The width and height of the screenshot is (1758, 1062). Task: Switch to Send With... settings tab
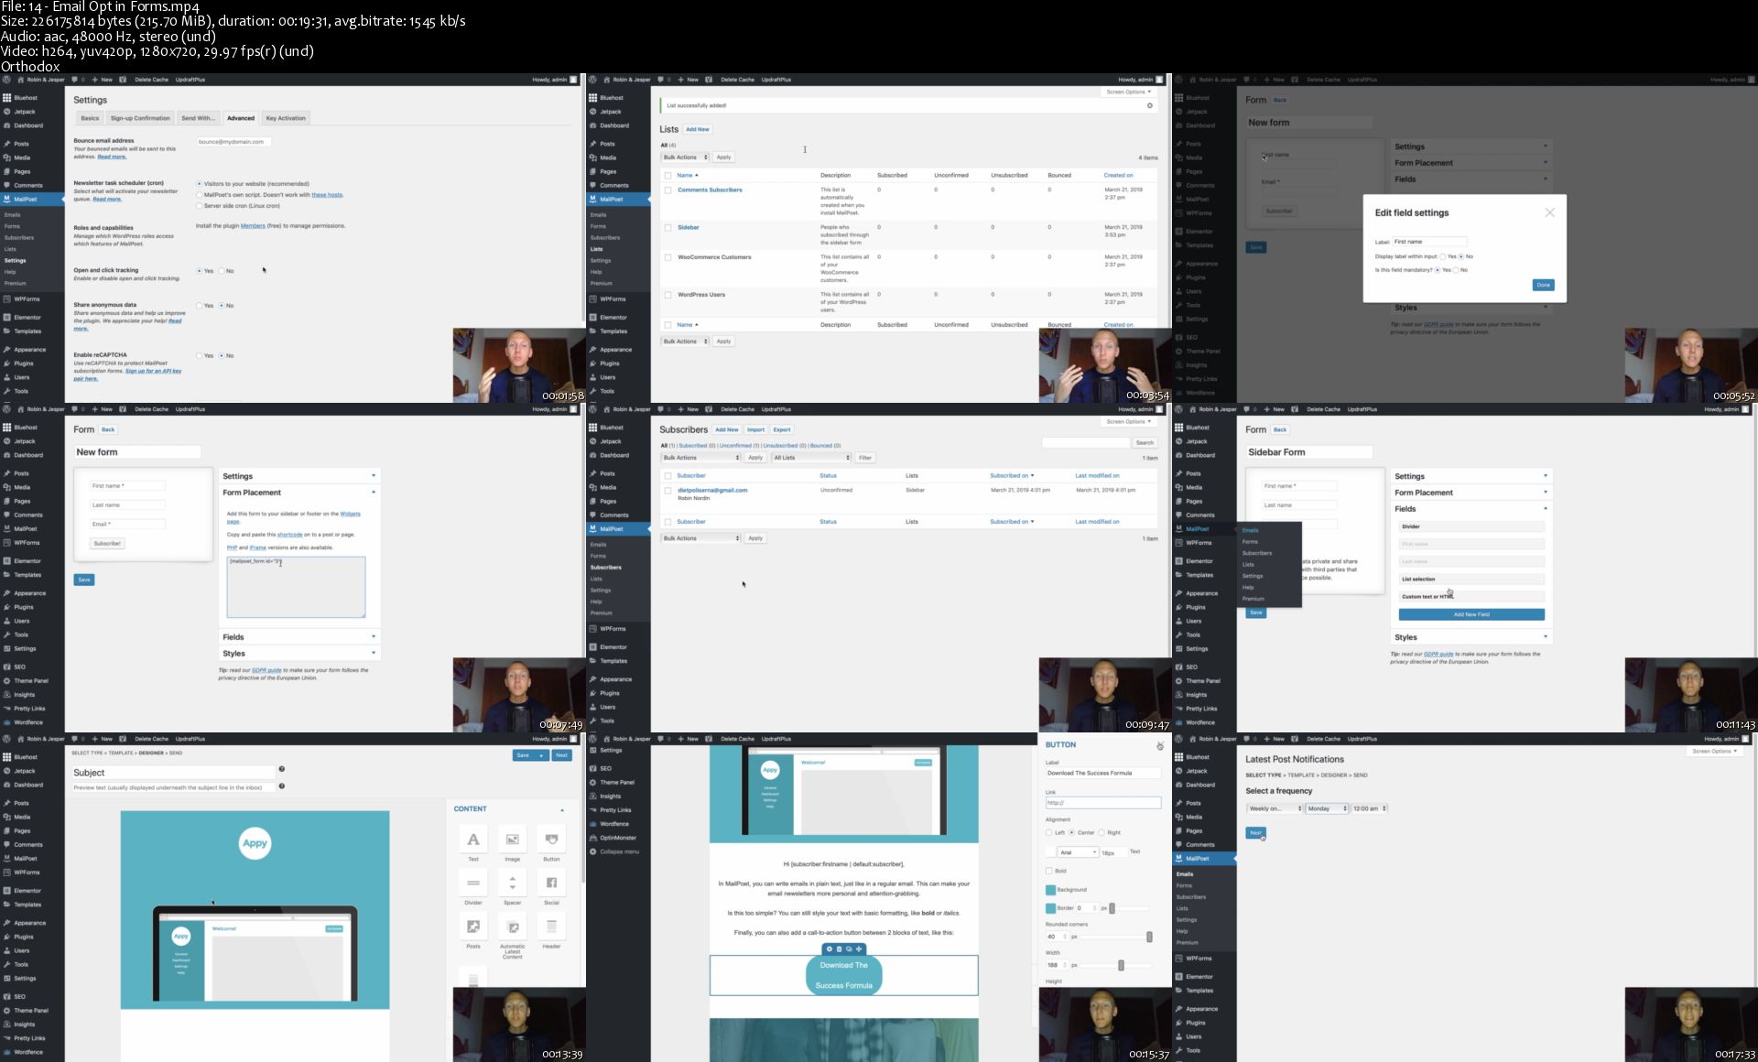[198, 118]
